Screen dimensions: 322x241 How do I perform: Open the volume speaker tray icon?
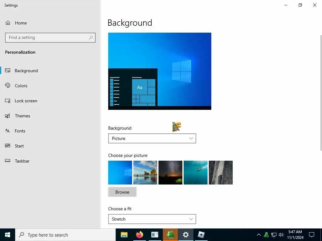pos(281,235)
